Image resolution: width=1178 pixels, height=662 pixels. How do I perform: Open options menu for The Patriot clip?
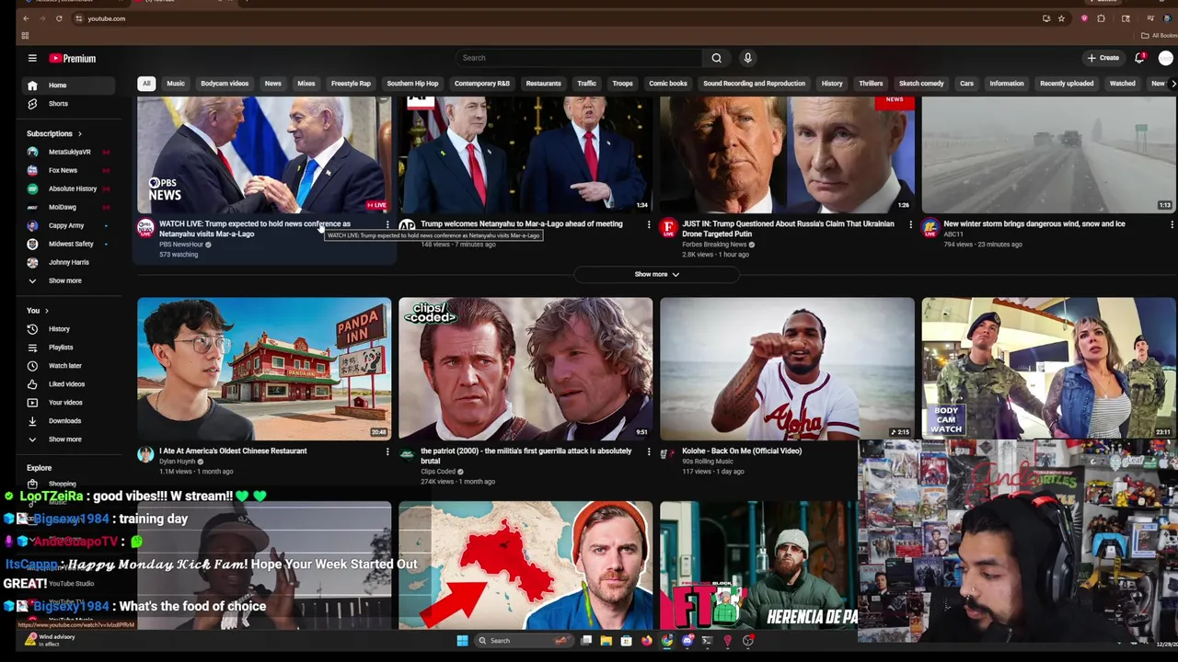tap(649, 451)
